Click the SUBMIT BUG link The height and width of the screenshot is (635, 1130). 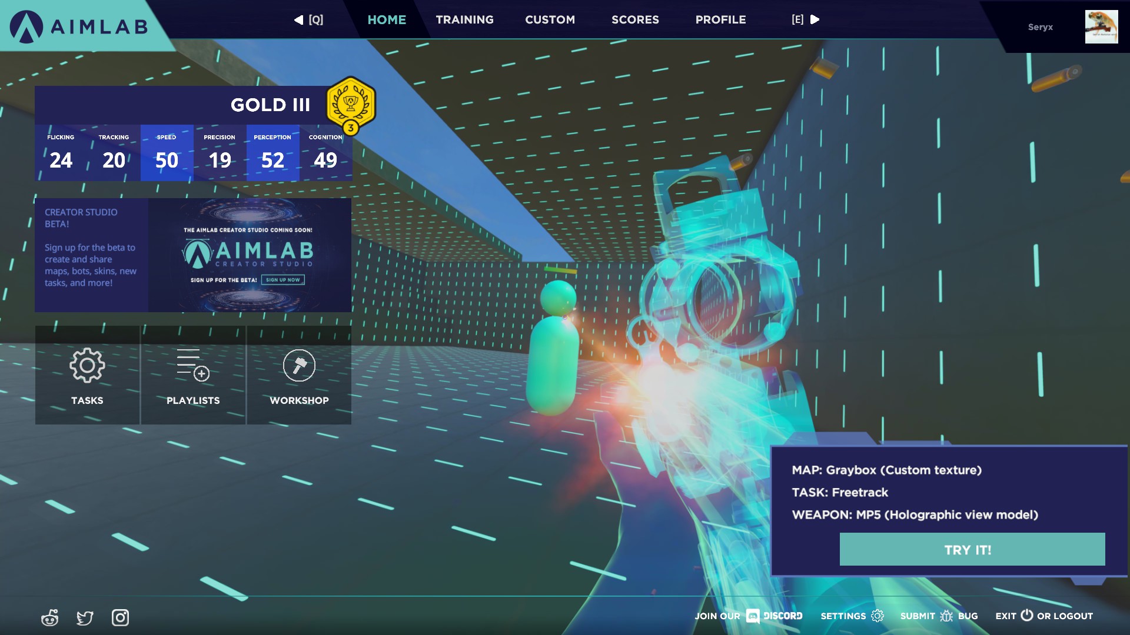pos(939,616)
